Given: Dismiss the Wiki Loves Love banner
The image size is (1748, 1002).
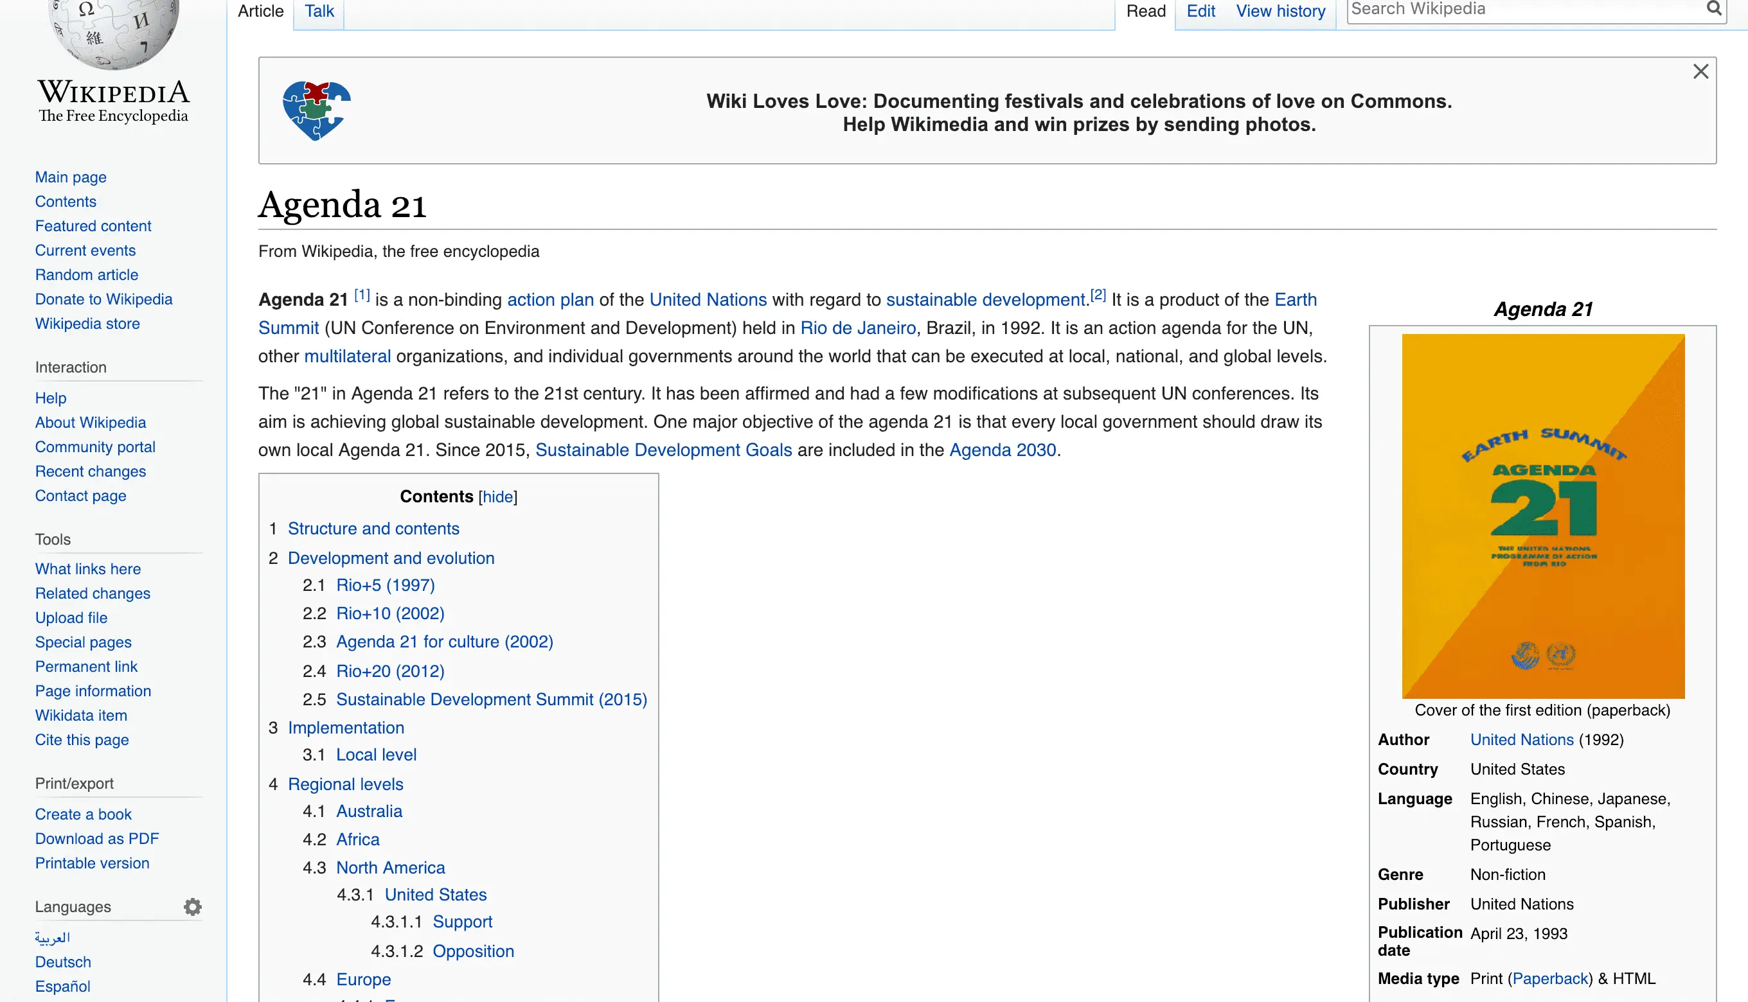Looking at the screenshot, I should [1700, 71].
